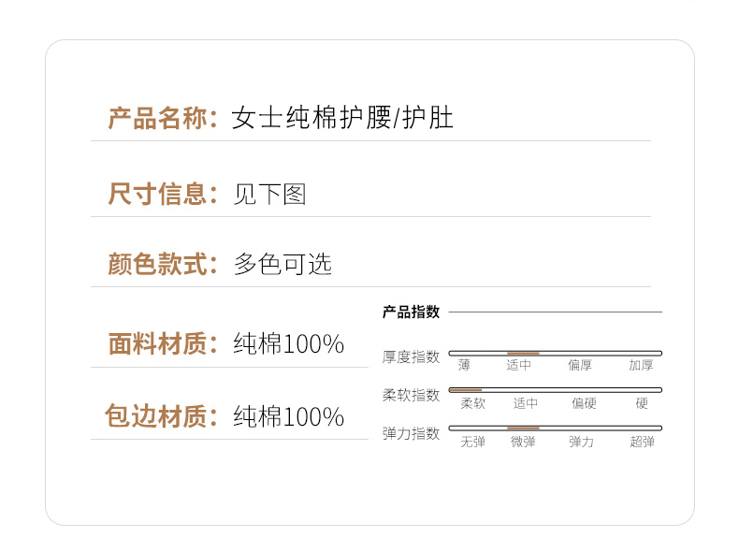
Task: Select the 无弹 elasticity label
Action: [x=472, y=442]
